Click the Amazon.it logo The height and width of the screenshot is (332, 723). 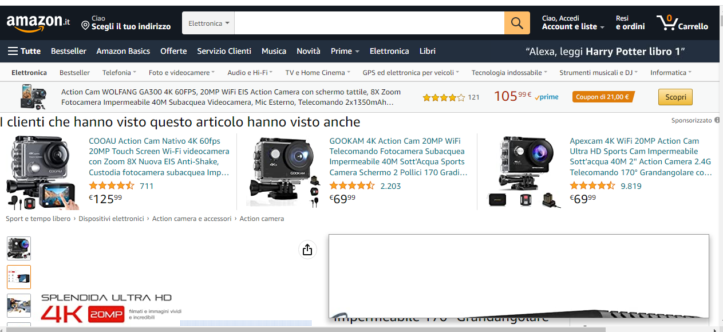[x=38, y=22]
